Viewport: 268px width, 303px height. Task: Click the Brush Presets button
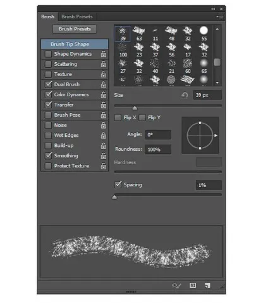pyautogui.click(x=75, y=29)
